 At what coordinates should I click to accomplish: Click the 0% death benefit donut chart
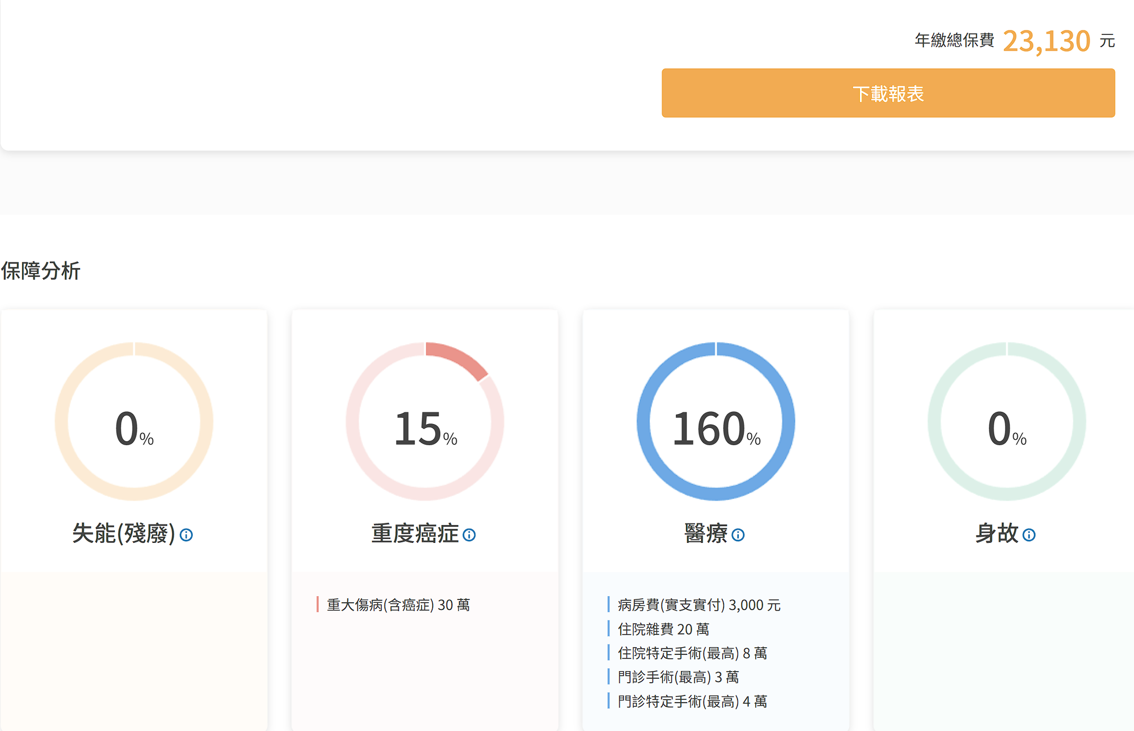(1006, 422)
